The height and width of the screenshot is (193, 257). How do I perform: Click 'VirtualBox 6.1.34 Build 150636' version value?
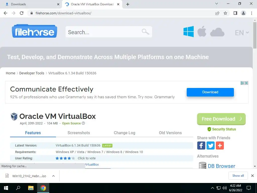tap(78, 146)
